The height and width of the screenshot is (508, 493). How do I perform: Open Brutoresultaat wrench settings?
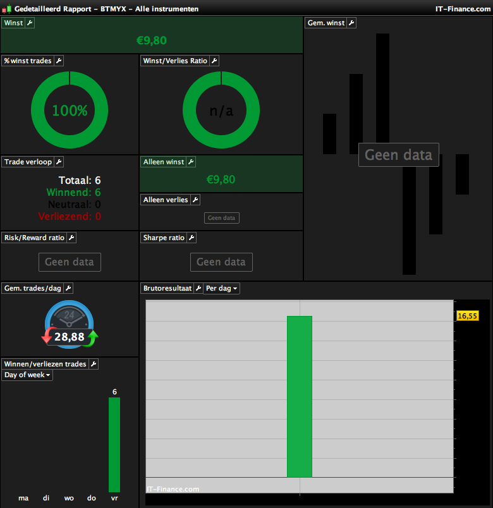pos(198,288)
